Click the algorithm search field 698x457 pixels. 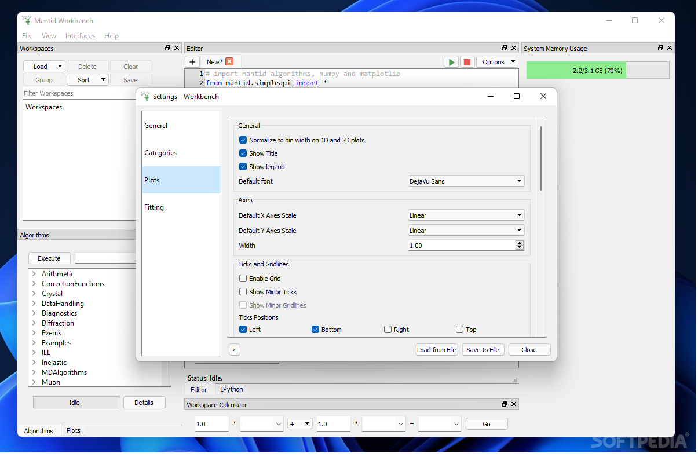[x=107, y=258]
